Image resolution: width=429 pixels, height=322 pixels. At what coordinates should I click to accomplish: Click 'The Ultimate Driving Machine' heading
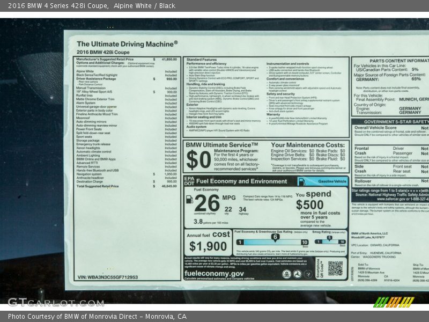point(127,44)
